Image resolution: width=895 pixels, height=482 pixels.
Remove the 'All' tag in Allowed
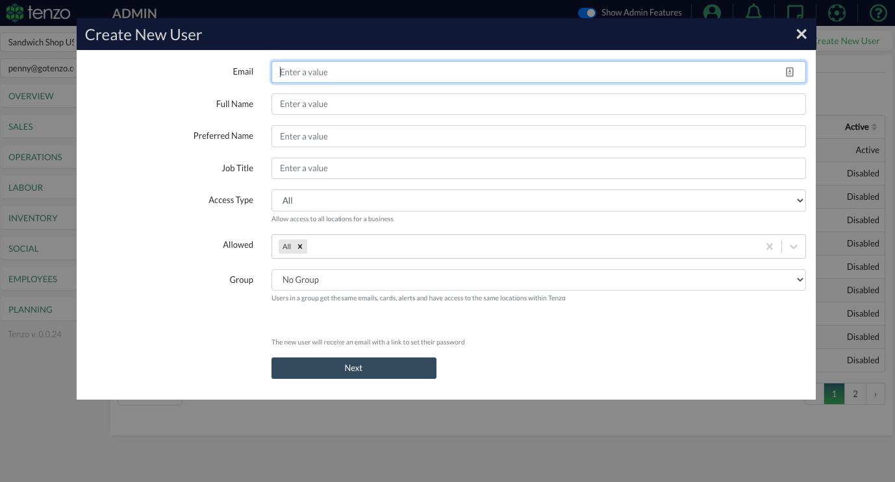point(300,247)
